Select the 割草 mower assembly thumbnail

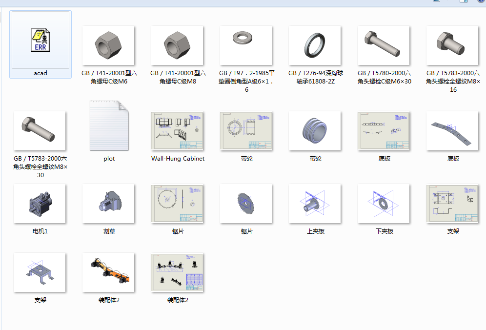(108, 204)
